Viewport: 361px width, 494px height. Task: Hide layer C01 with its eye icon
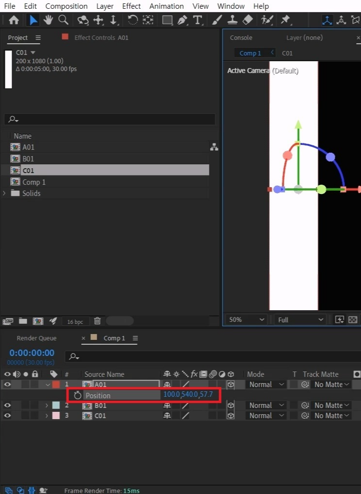point(7,416)
